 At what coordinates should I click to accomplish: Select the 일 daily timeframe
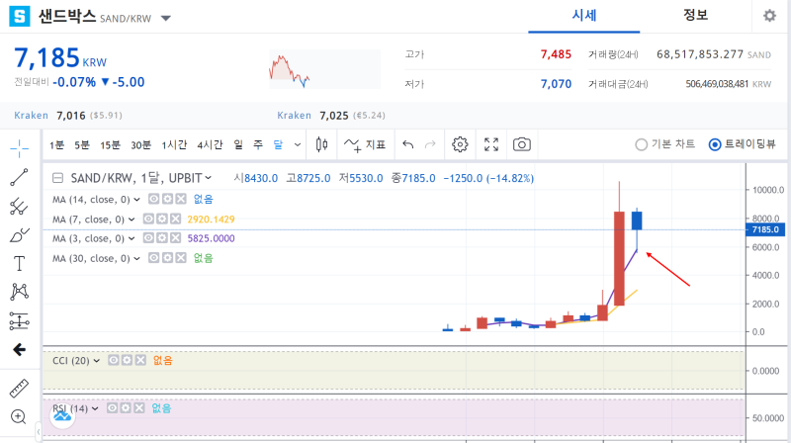(238, 145)
